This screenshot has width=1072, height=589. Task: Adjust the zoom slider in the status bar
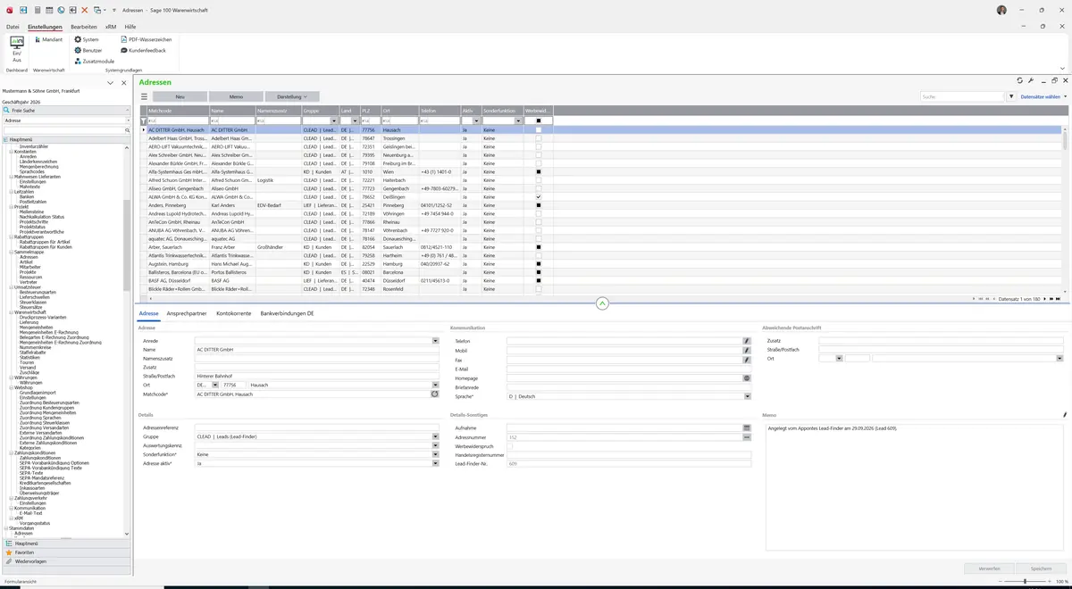coord(1024,582)
